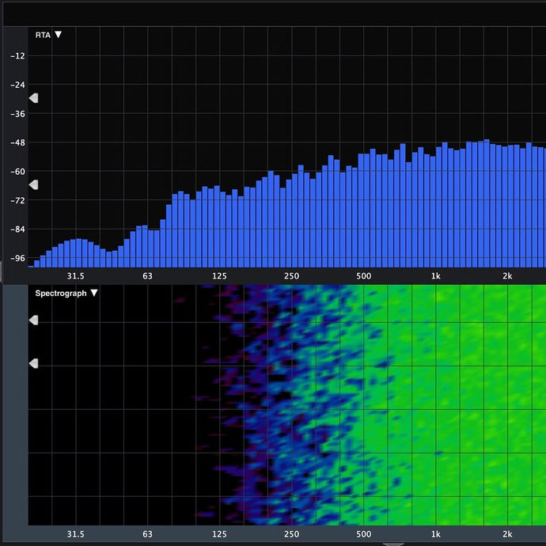Click the 1k frequency label under the RTA

pyautogui.click(x=435, y=276)
